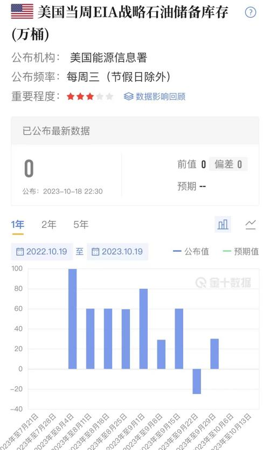This screenshot has width=270, height=450.
Task: Switch to the 5年 tab
Action: tap(81, 224)
